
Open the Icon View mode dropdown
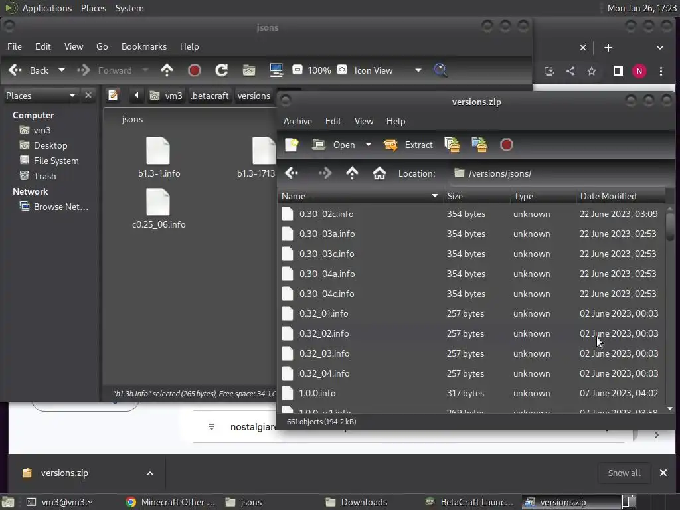click(387, 70)
